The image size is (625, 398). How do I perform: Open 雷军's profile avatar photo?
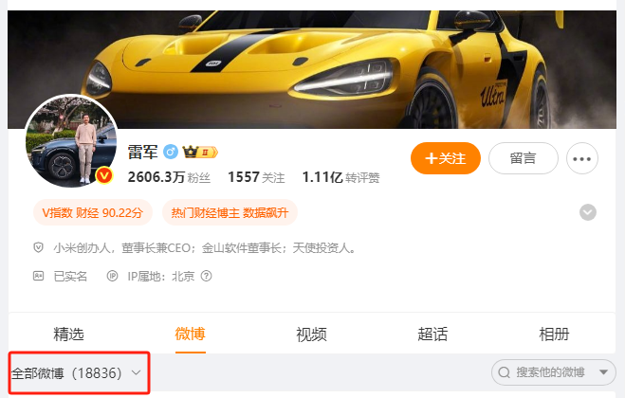tap(71, 141)
